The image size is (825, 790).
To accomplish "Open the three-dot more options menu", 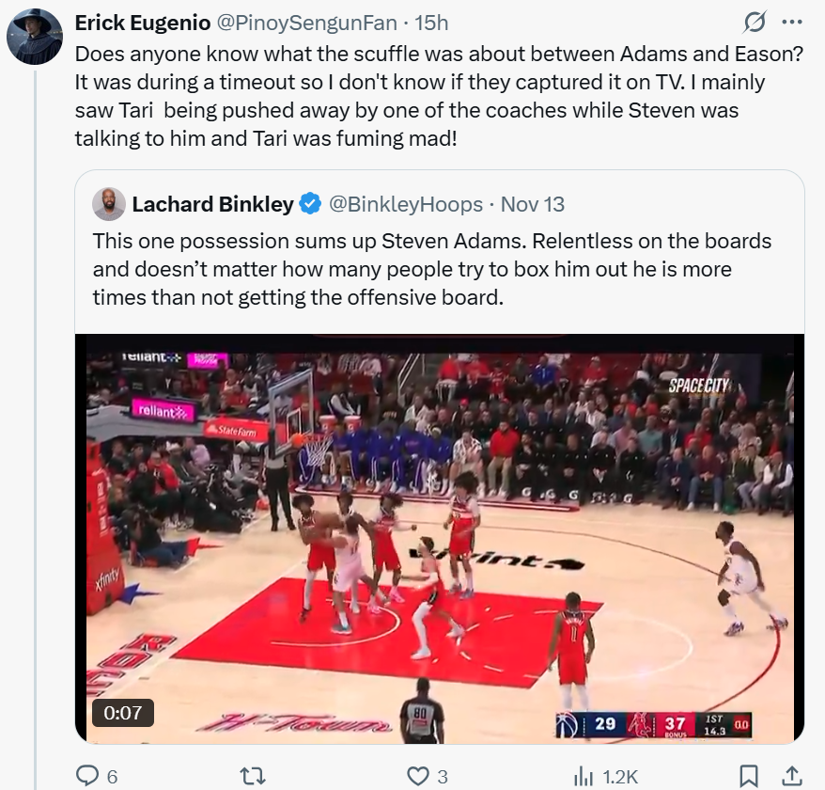I will pos(792,22).
